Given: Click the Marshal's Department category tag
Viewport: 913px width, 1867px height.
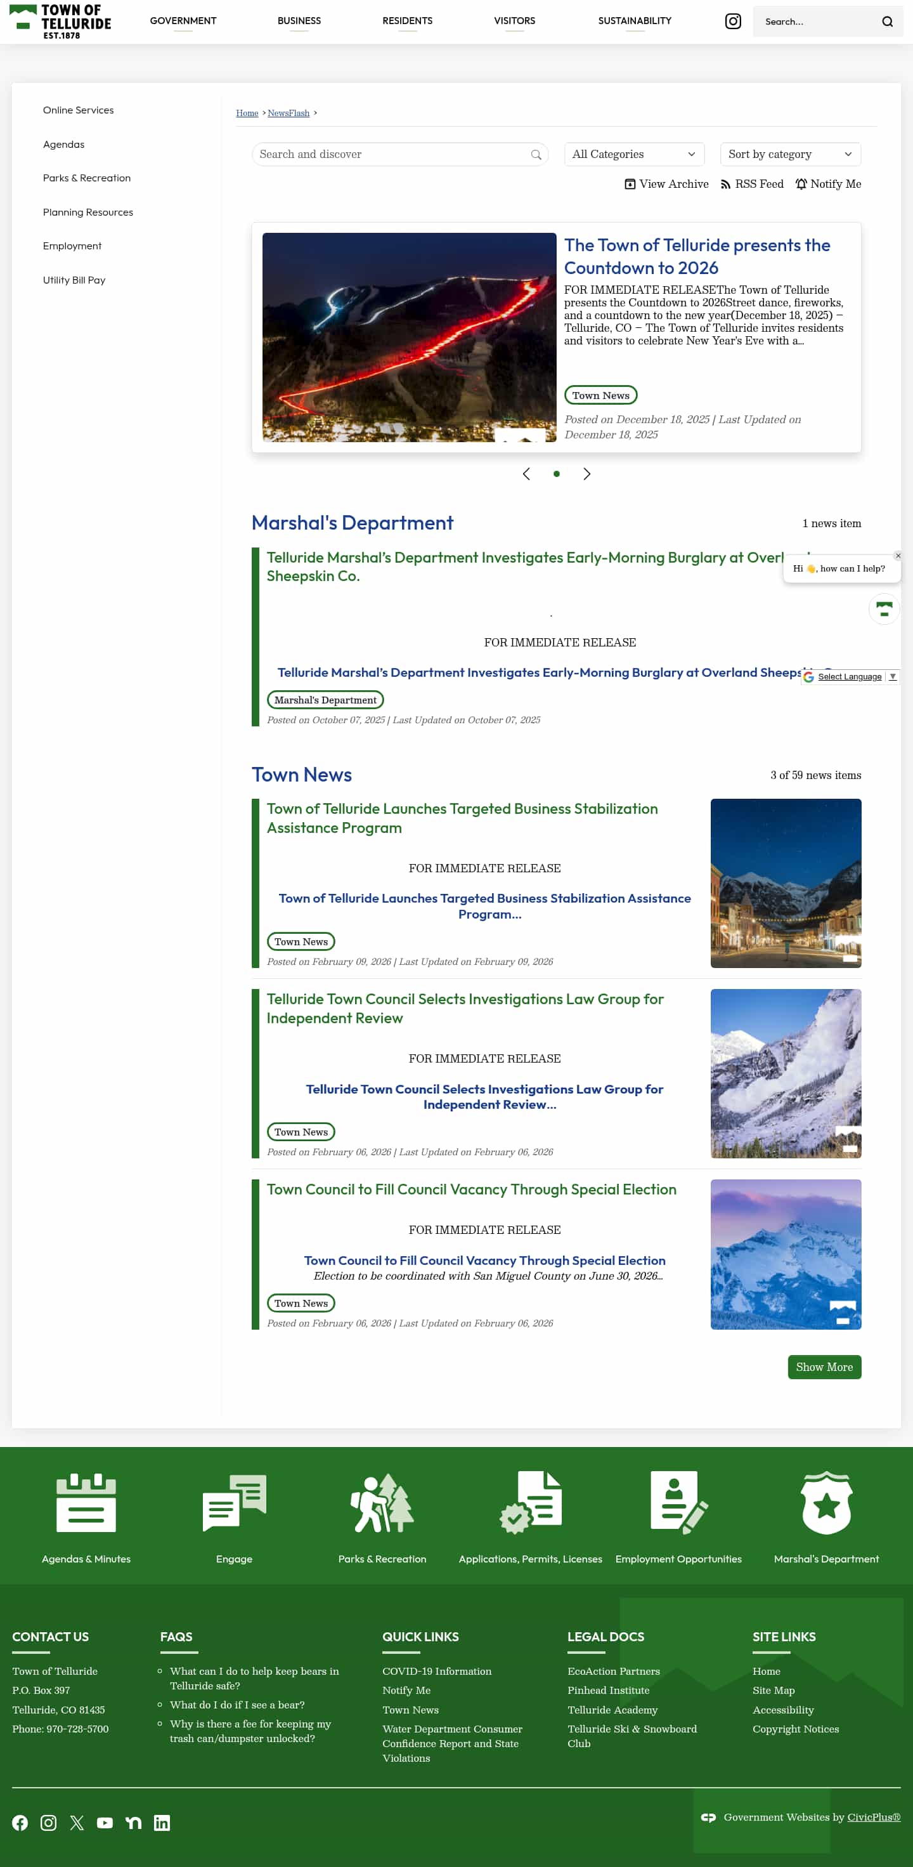Looking at the screenshot, I should [325, 700].
